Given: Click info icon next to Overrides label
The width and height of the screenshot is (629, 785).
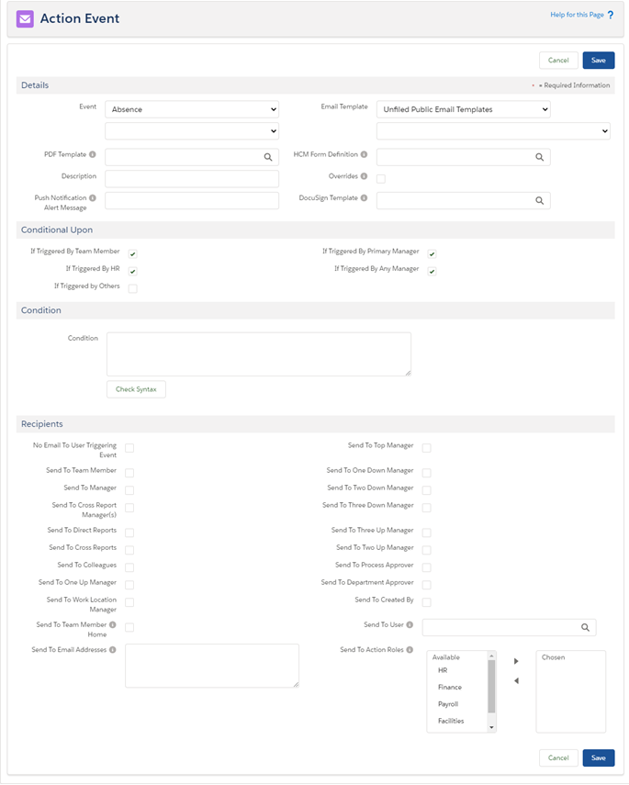Looking at the screenshot, I should [x=365, y=176].
